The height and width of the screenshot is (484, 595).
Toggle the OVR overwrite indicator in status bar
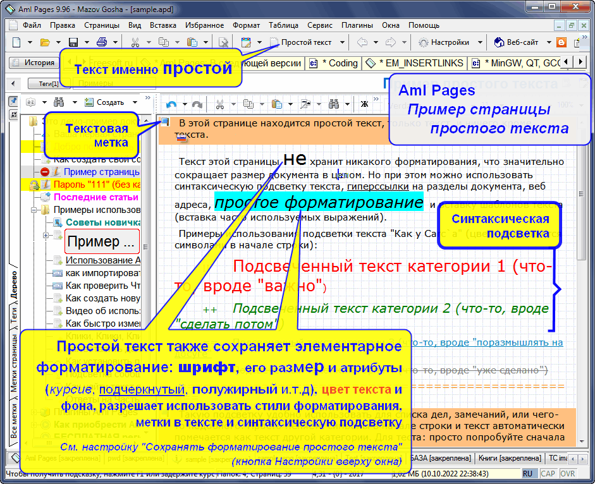[x=567, y=473]
